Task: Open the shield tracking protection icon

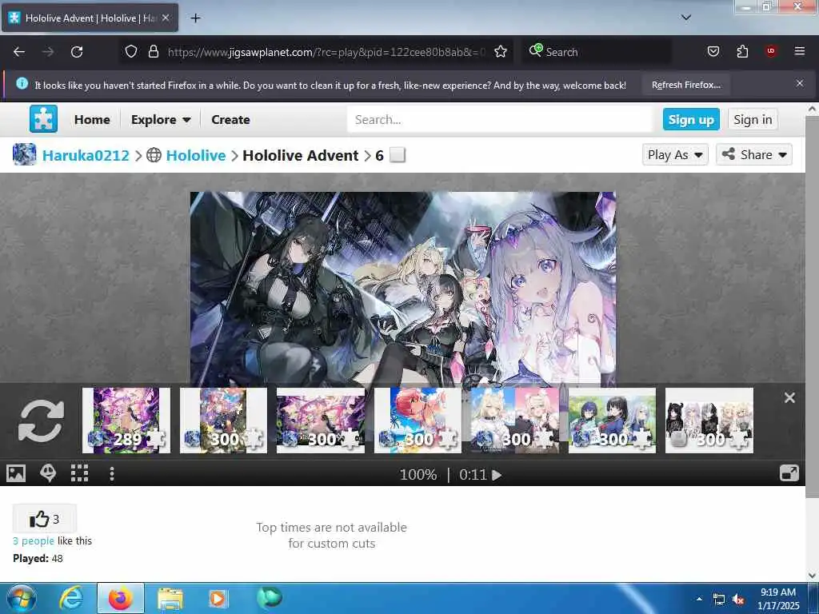Action: [131, 52]
